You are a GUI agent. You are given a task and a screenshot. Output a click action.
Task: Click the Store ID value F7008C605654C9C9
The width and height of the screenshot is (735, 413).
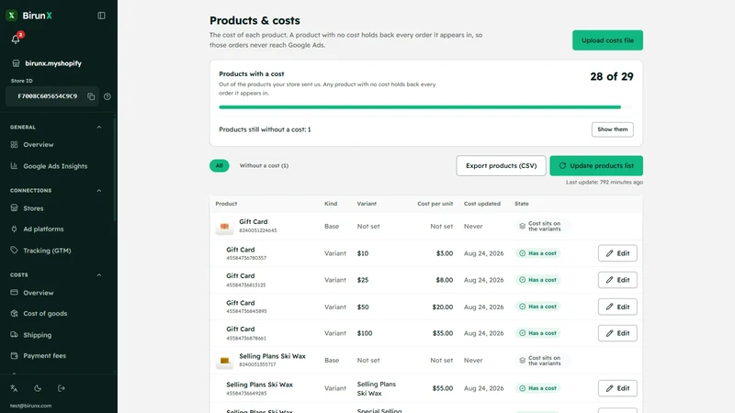click(x=48, y=96)
